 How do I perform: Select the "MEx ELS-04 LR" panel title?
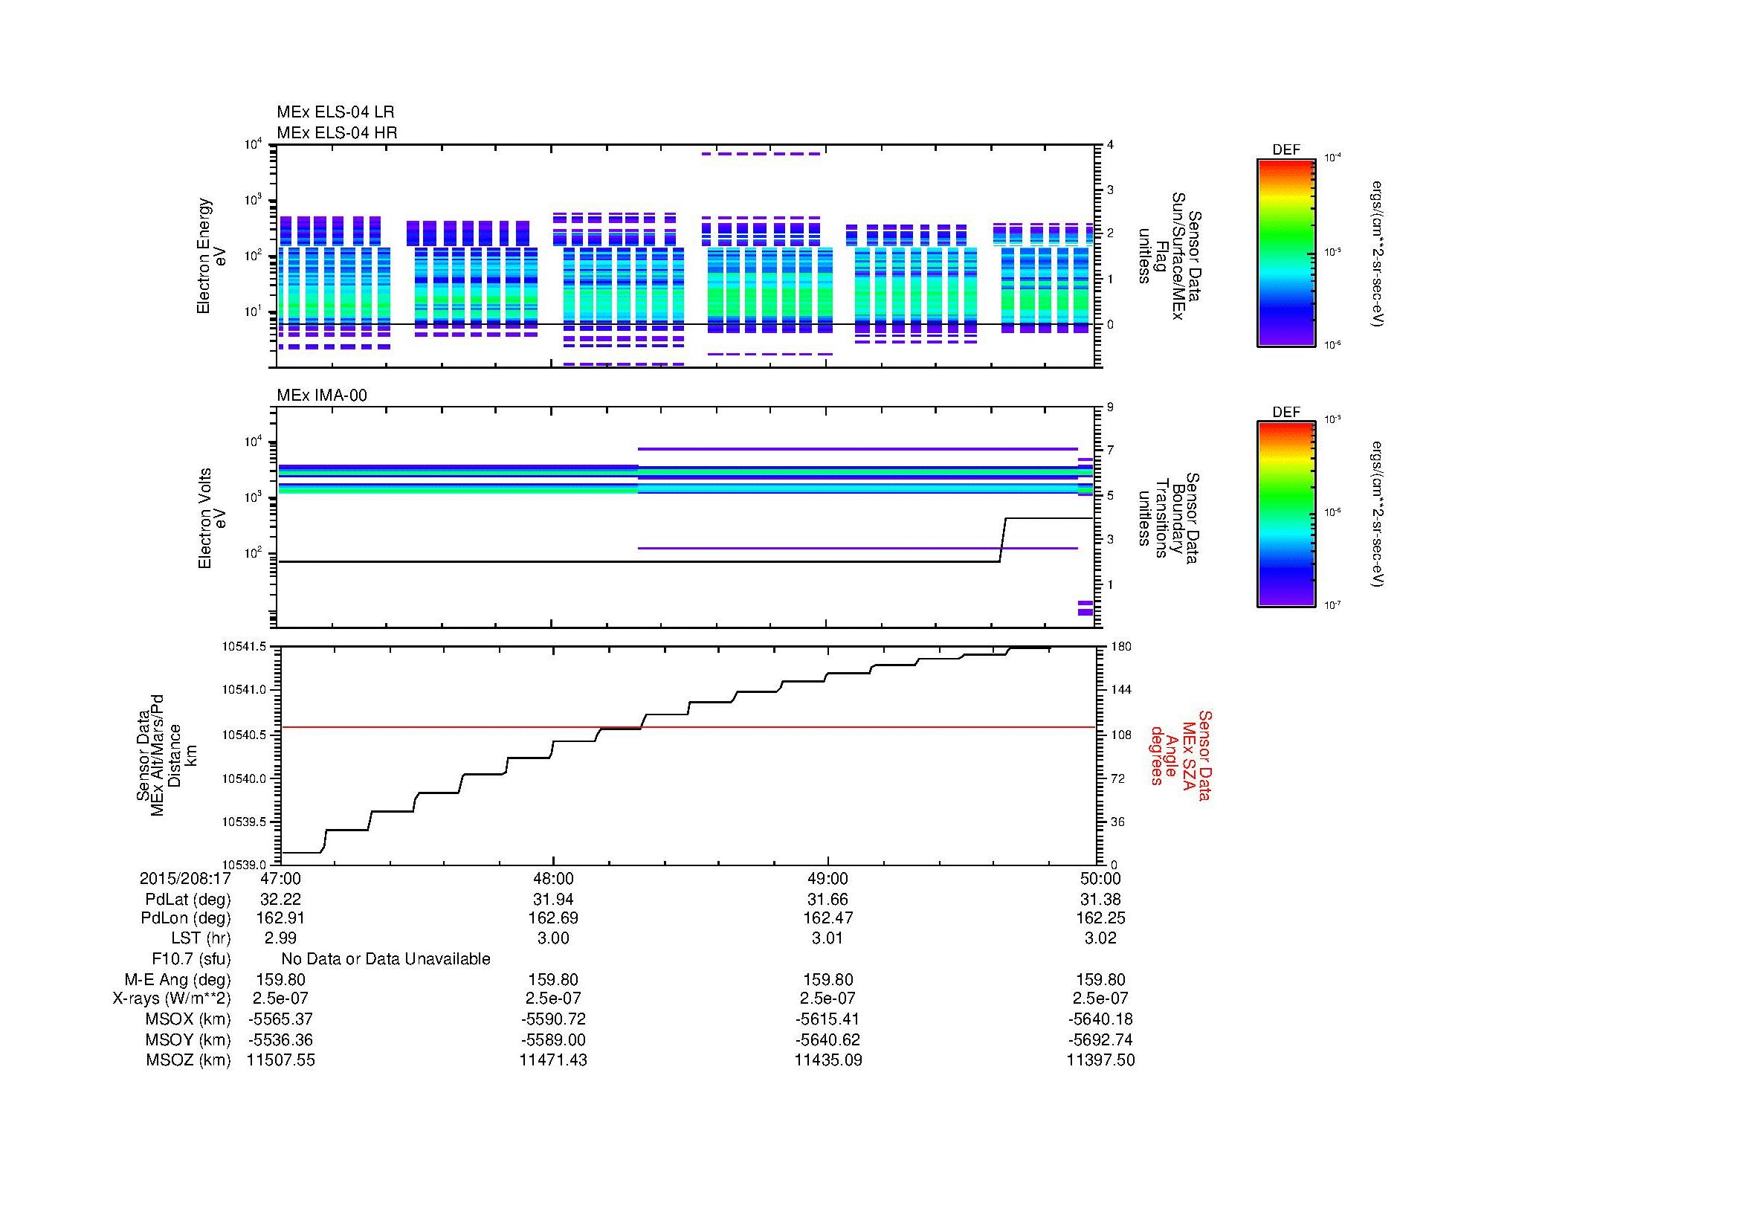[x=335, y=112]
